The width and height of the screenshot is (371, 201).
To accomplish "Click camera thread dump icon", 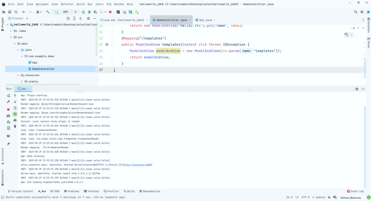I will [x=8, y=116].
